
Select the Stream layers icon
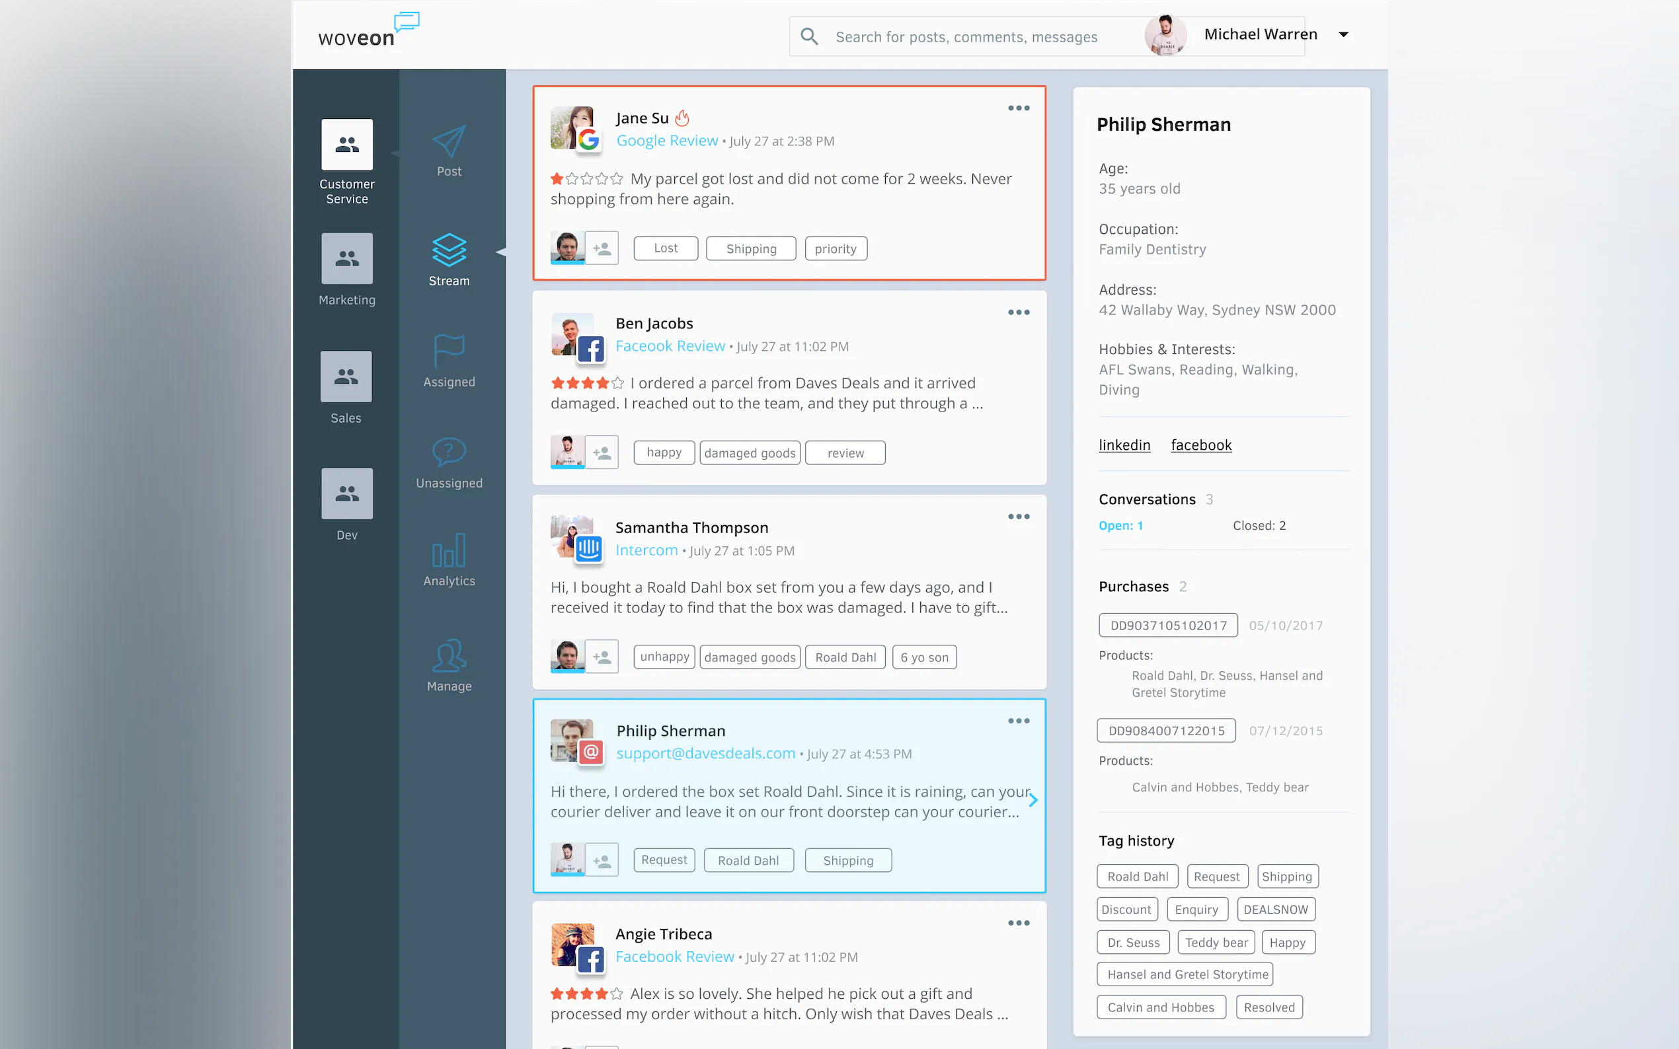coord(449,250)
